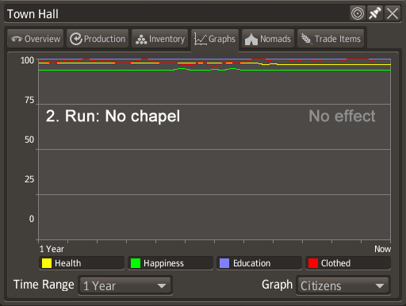Click the target locate icon in title bar
This screenshot has width=406, height=306.
358,13
